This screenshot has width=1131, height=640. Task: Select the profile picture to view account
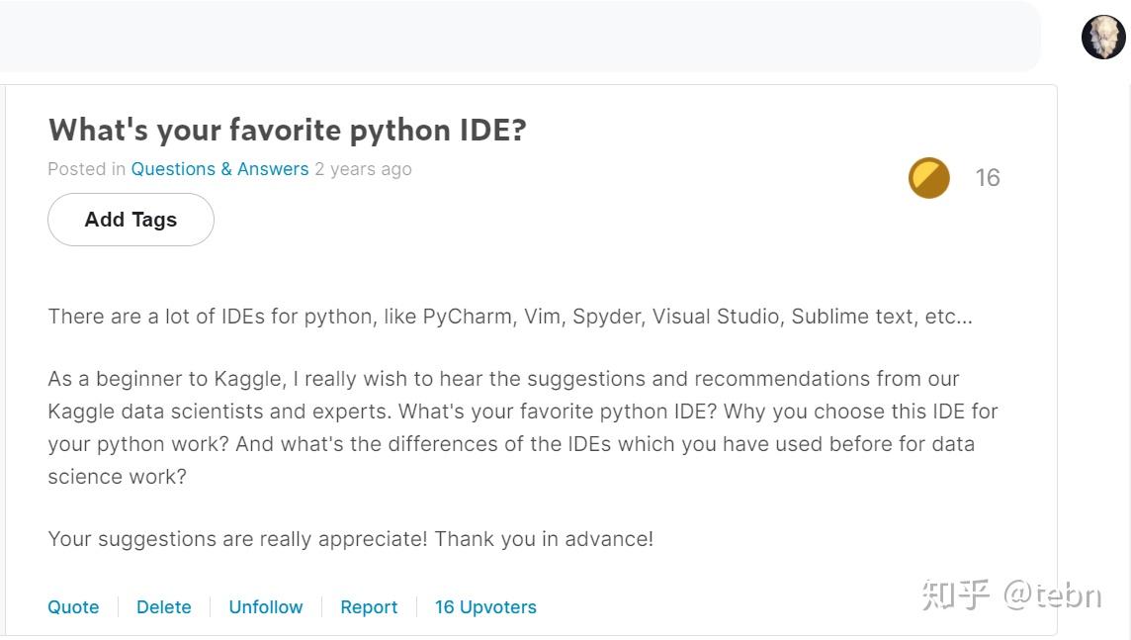pos(1102,38)
